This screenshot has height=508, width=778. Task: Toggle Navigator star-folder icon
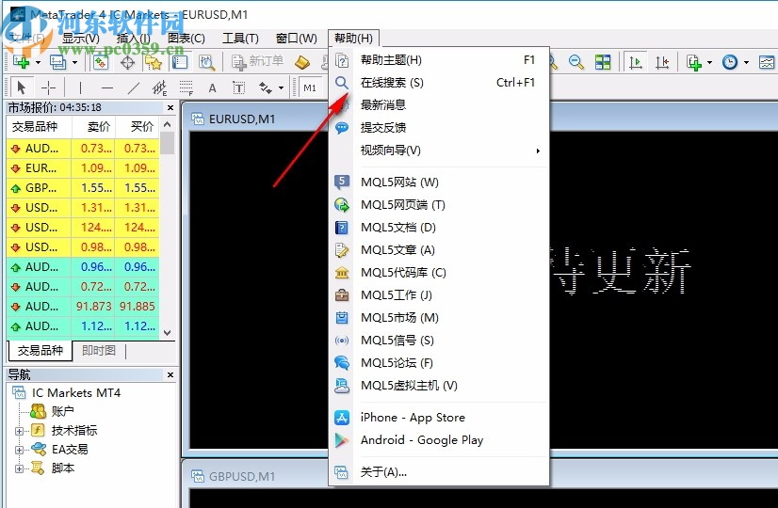[154, 62]
